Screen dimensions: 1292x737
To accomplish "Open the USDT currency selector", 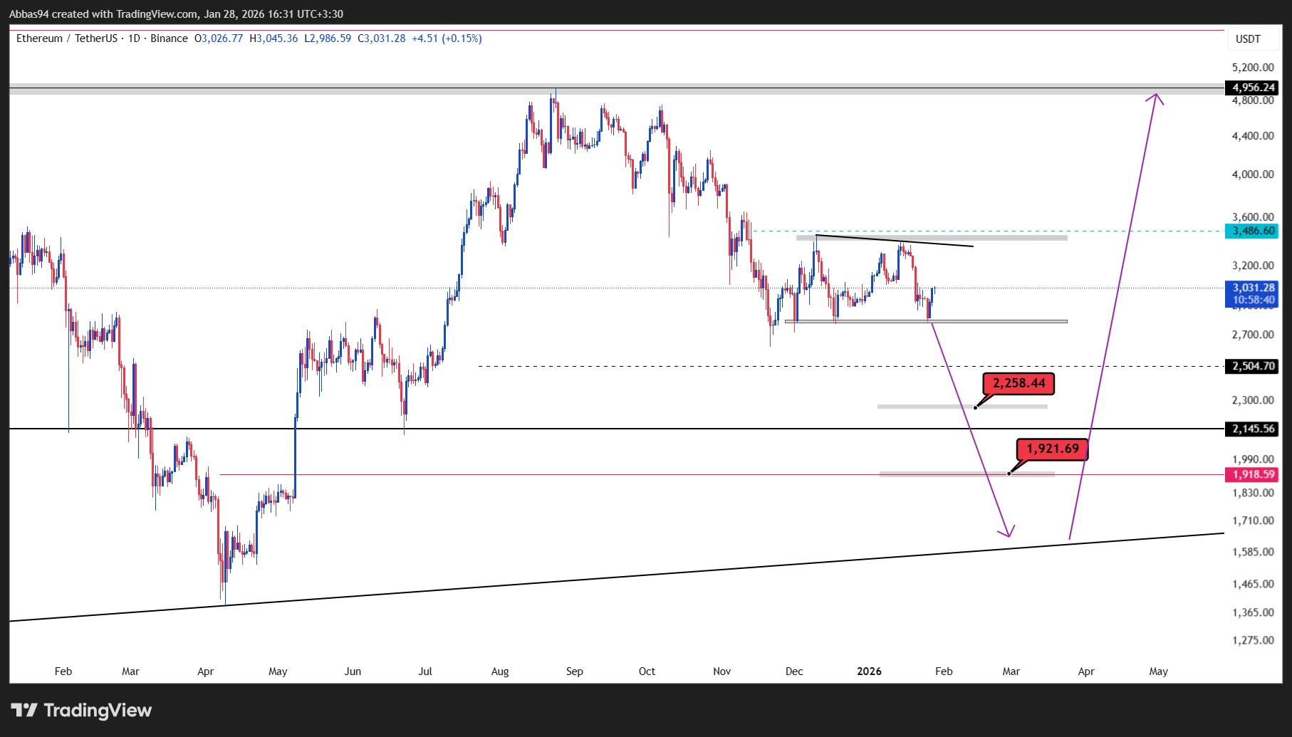I will 1247,39.
